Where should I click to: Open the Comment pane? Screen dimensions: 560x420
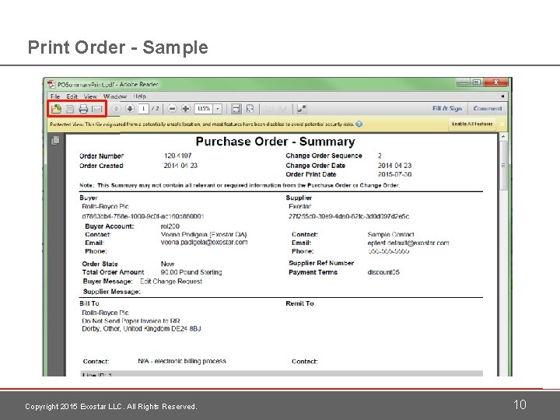click(488, 108)
